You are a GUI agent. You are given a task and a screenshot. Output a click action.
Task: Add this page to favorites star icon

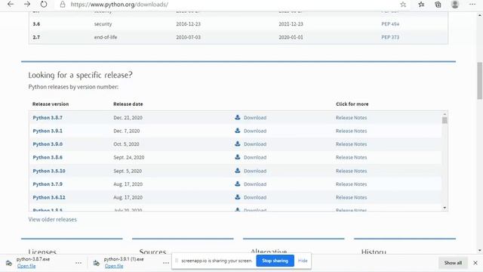coord(403,5)
